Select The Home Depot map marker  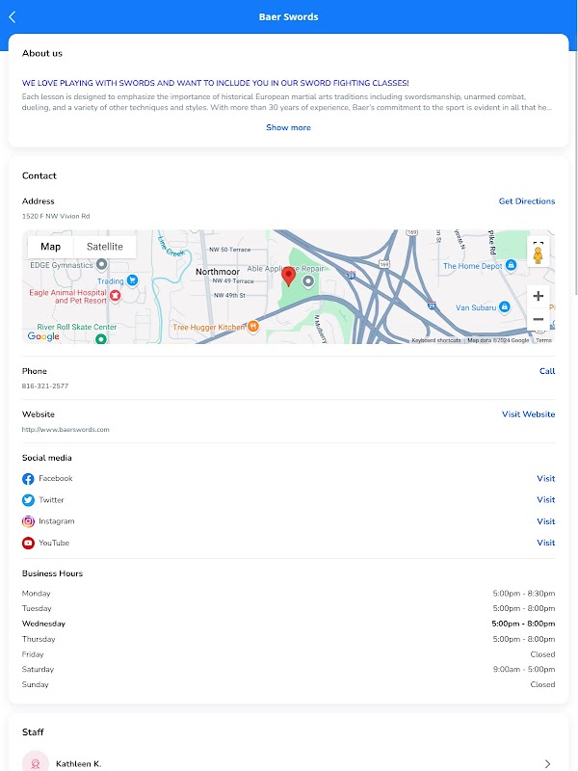(x=512, y=265)
